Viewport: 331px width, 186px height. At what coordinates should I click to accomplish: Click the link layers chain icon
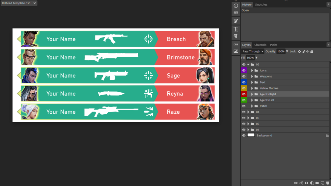tap(296, 183)
